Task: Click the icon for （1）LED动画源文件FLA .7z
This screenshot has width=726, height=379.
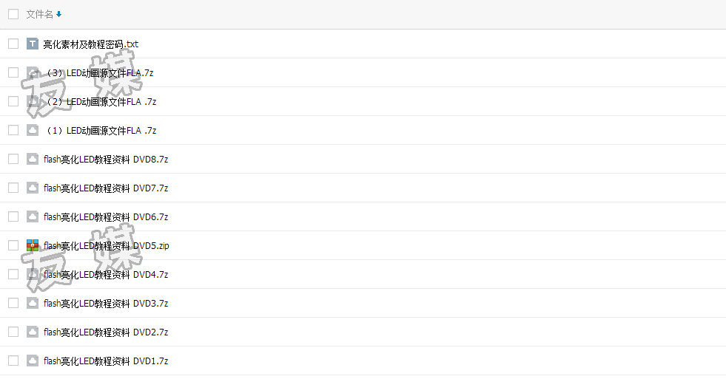Action: point(33,130)
